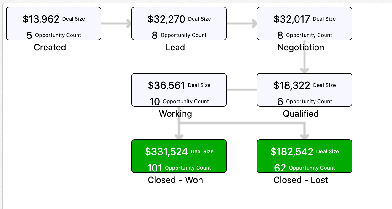392x209 pixels.
Task: Click the Created stage box
Action: pyautogui.click(x=54, y=24)
